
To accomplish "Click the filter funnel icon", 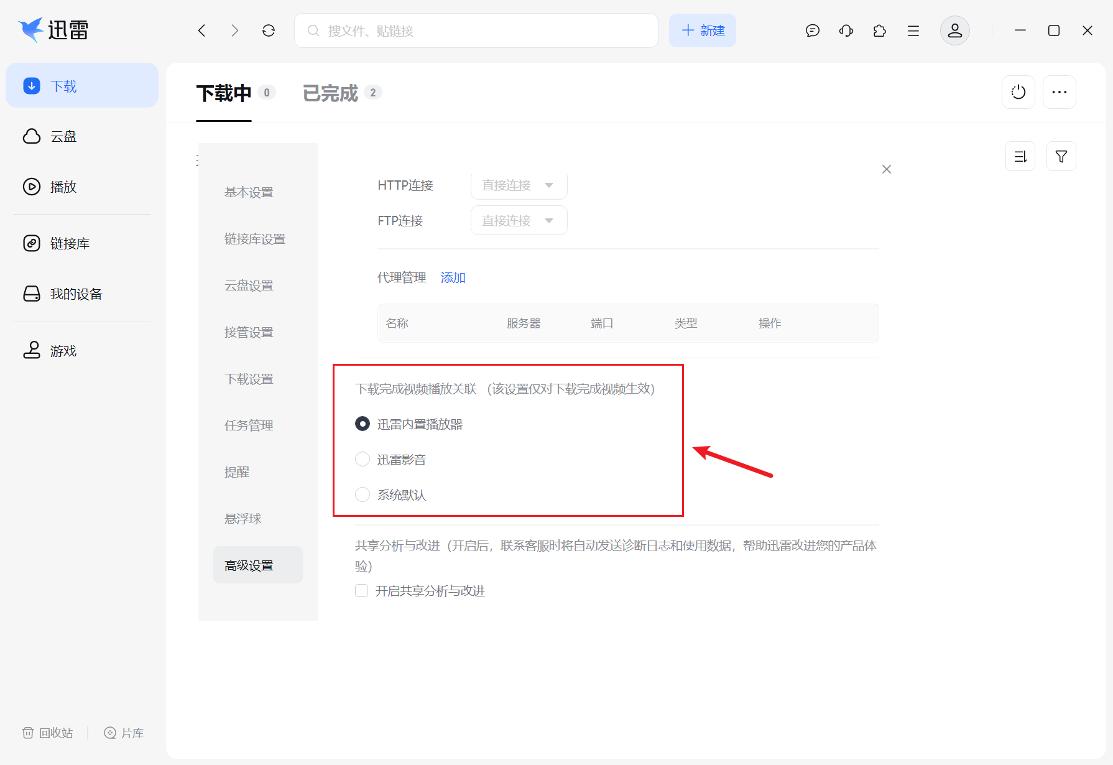I will [1061, 156].
